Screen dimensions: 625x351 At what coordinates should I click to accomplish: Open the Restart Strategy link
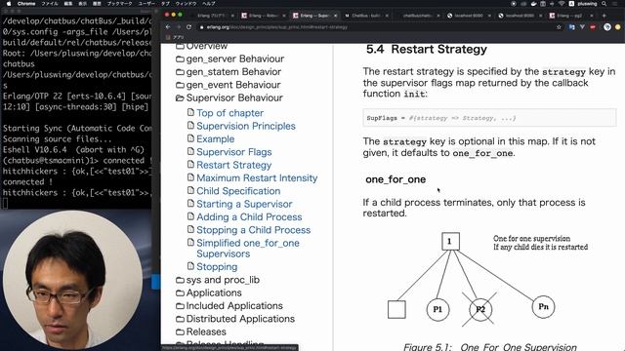pos(234,165)
